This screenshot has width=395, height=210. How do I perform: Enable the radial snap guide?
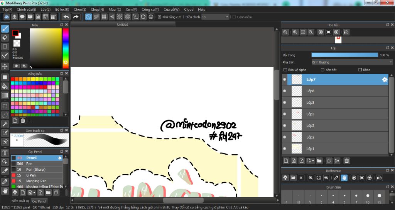120,17
